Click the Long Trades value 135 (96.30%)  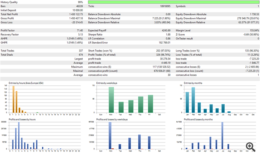point(252,51)
